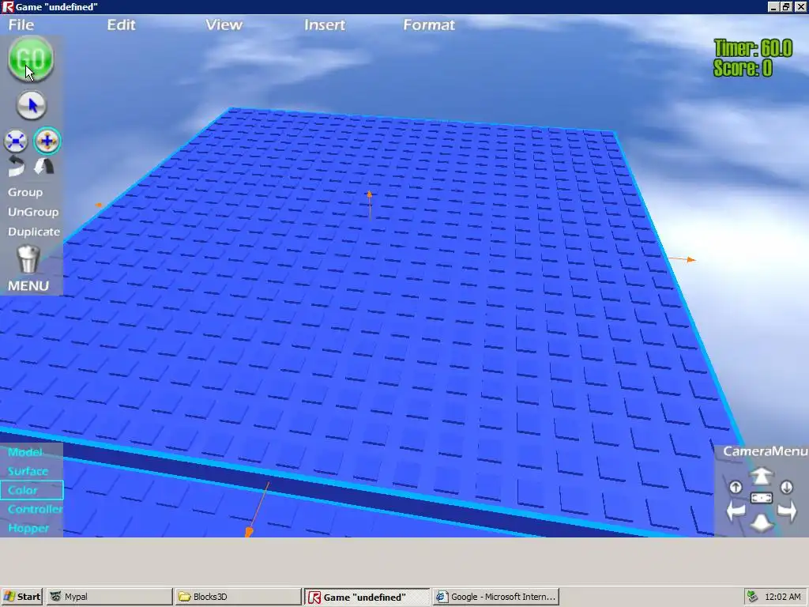Open the Windows Start button
Screen dimensions: 809x607
pos(21,597)
